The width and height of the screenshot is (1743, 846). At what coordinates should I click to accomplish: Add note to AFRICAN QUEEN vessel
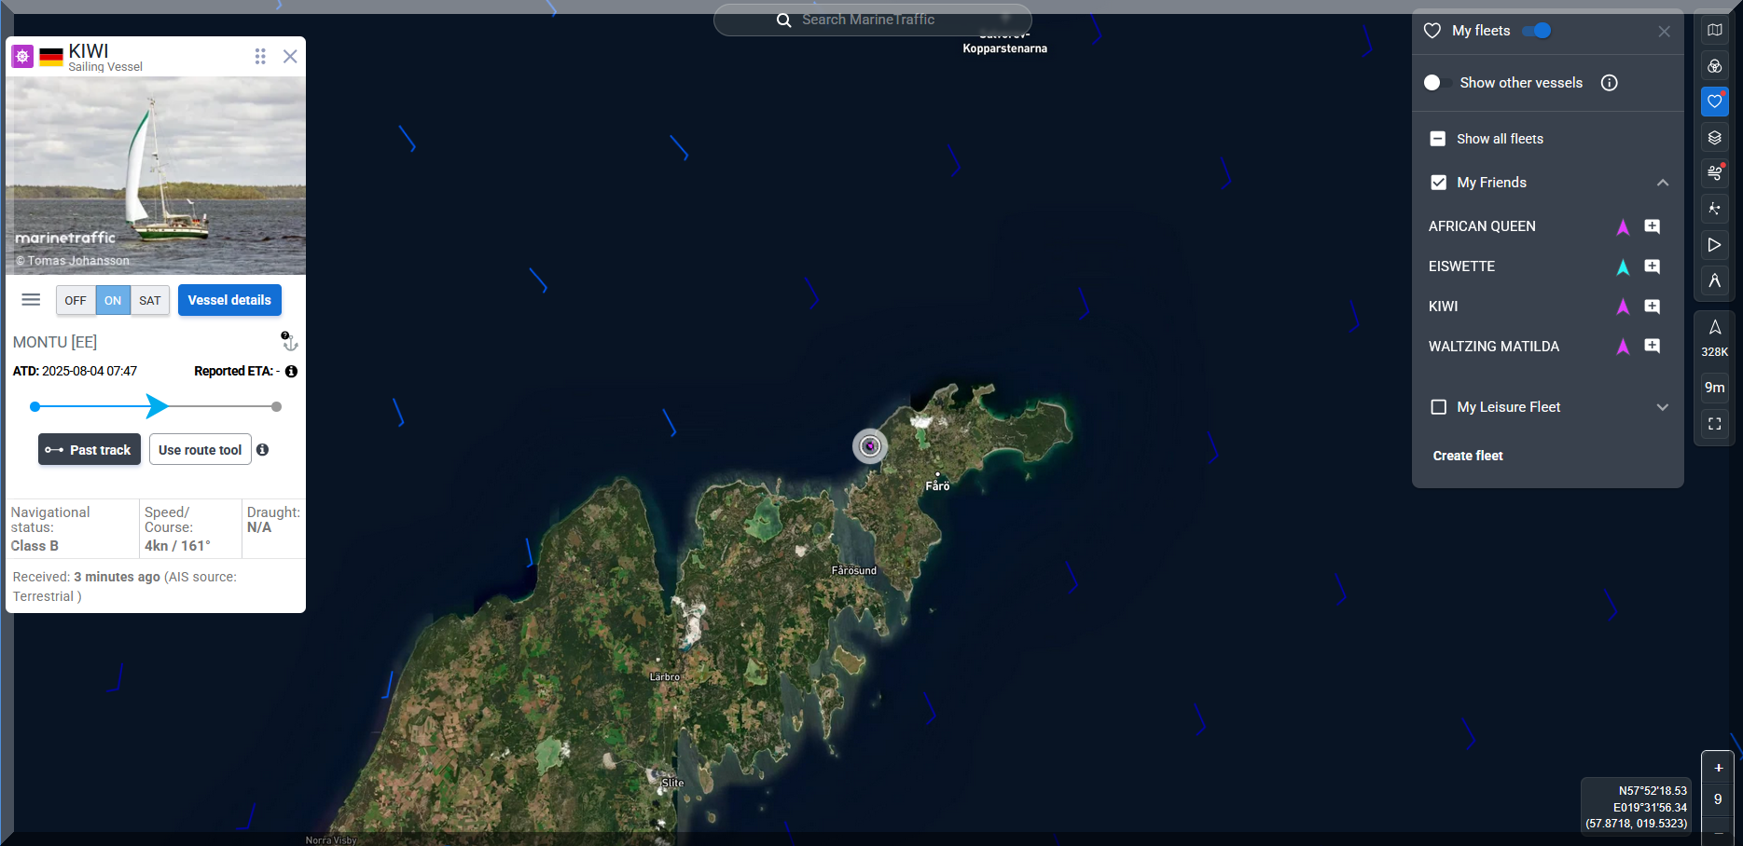1652,226
